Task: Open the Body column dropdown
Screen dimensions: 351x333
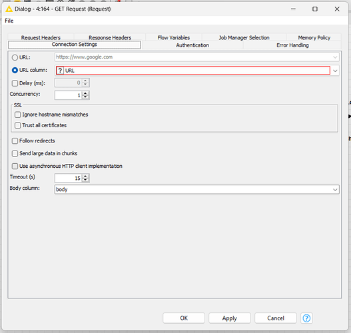Action: click(335, 190)
